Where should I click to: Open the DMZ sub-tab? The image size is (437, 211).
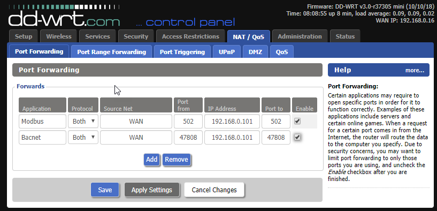tap(255, 52)
